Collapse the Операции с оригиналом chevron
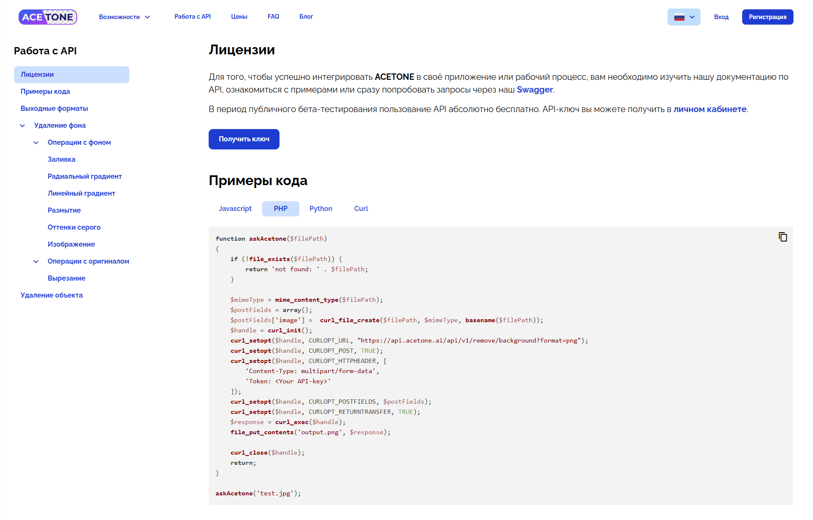 (36, 261)
